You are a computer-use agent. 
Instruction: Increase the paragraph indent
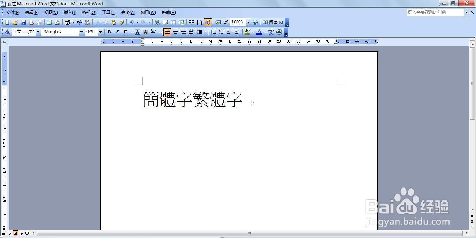click(237, 32)
